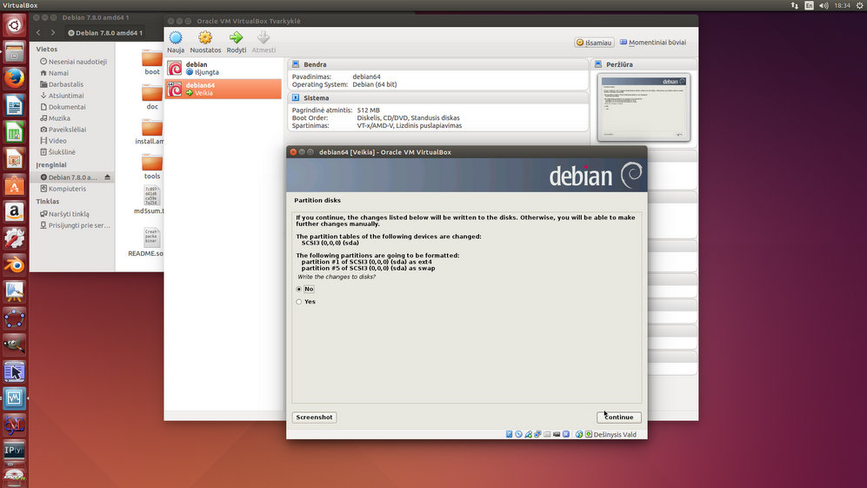867x488 pixels.
Task: Click the Nauja (New VM) toolbar icon
Action: tap(176, 38)
